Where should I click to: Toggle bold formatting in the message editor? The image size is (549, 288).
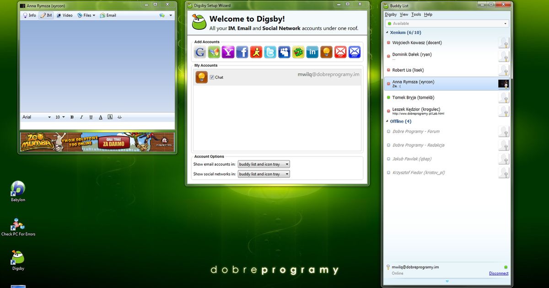point(72,117)
